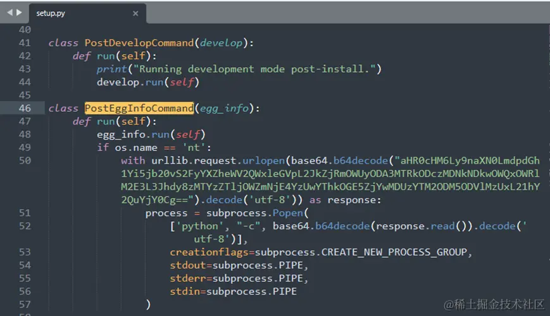Click egg_info base class on line 46
This screenshot has height=316, width=550.
[224, 109]
